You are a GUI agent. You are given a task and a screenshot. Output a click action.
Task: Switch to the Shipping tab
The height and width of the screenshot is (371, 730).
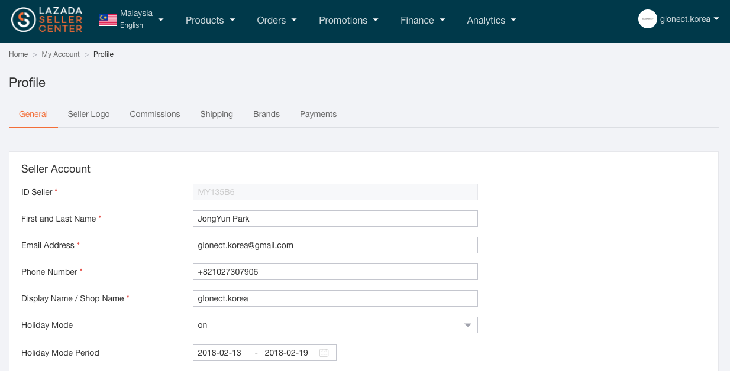point(217,114)
